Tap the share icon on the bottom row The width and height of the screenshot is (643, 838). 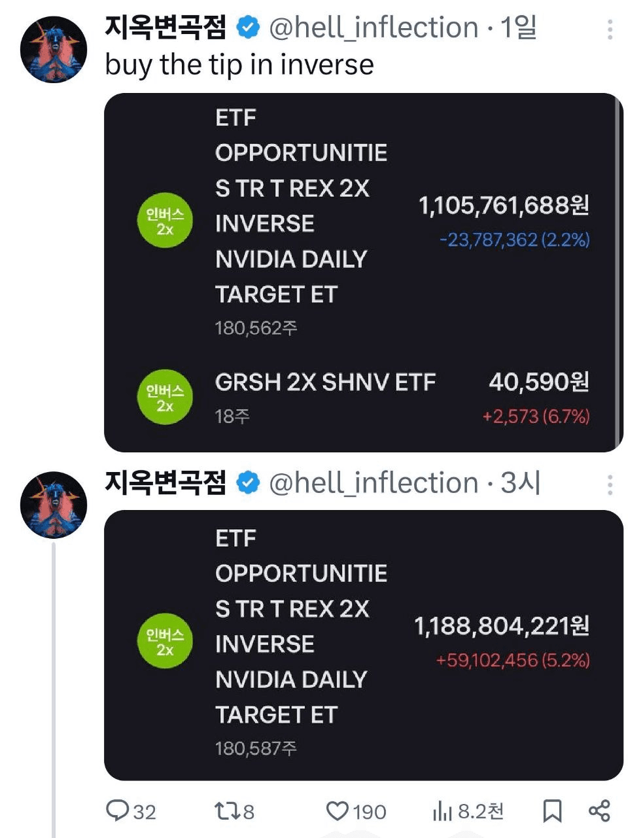tap(599, 811)
